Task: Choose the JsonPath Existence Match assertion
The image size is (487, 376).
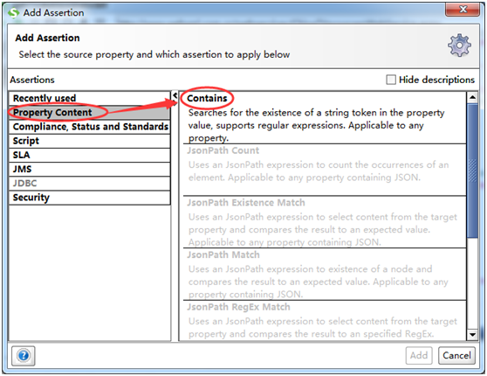Action: coord(325,222)
